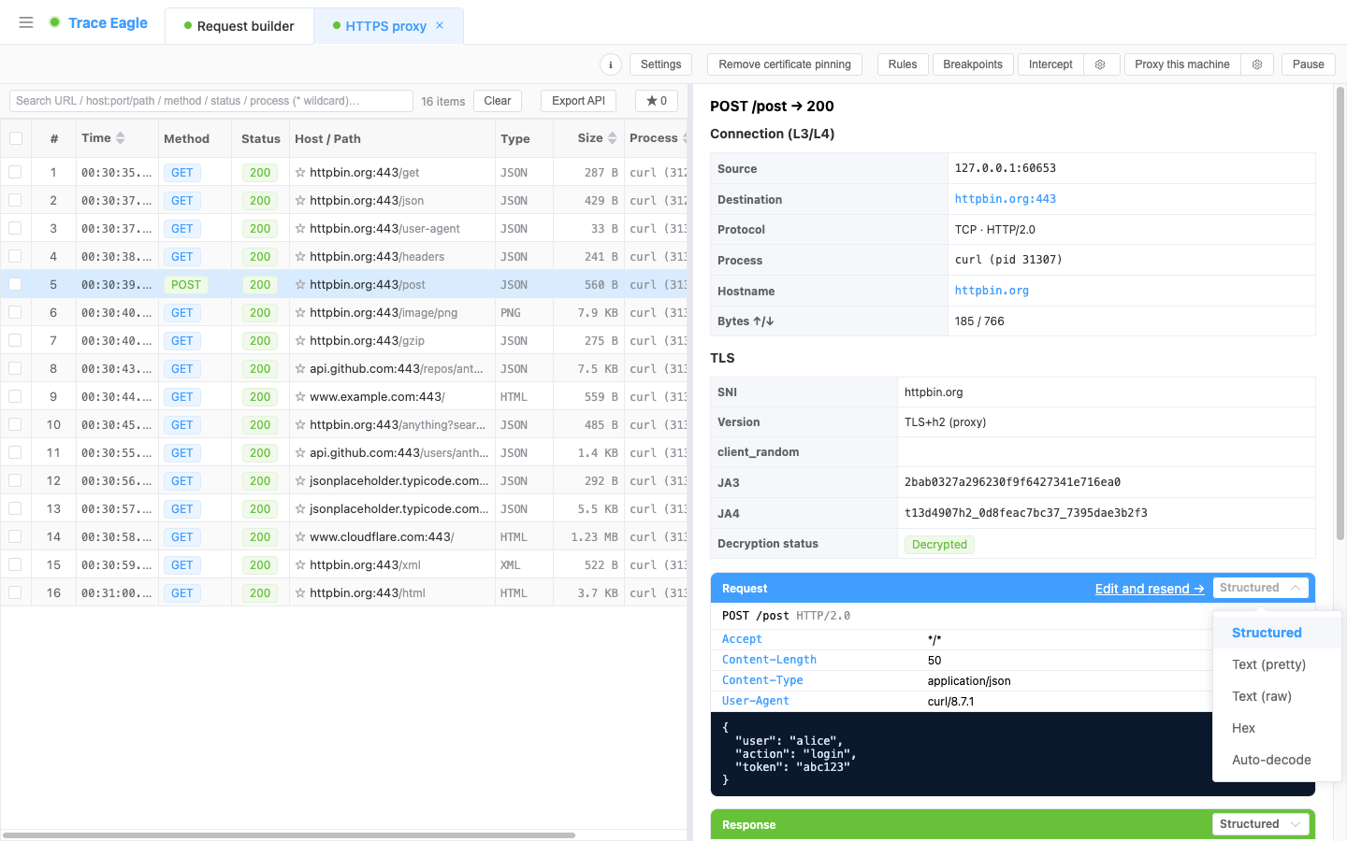Star the httpbin.org:443/user-agent request
The width and height of the screenshot is (1347, 841).
[x=300, y=228]
